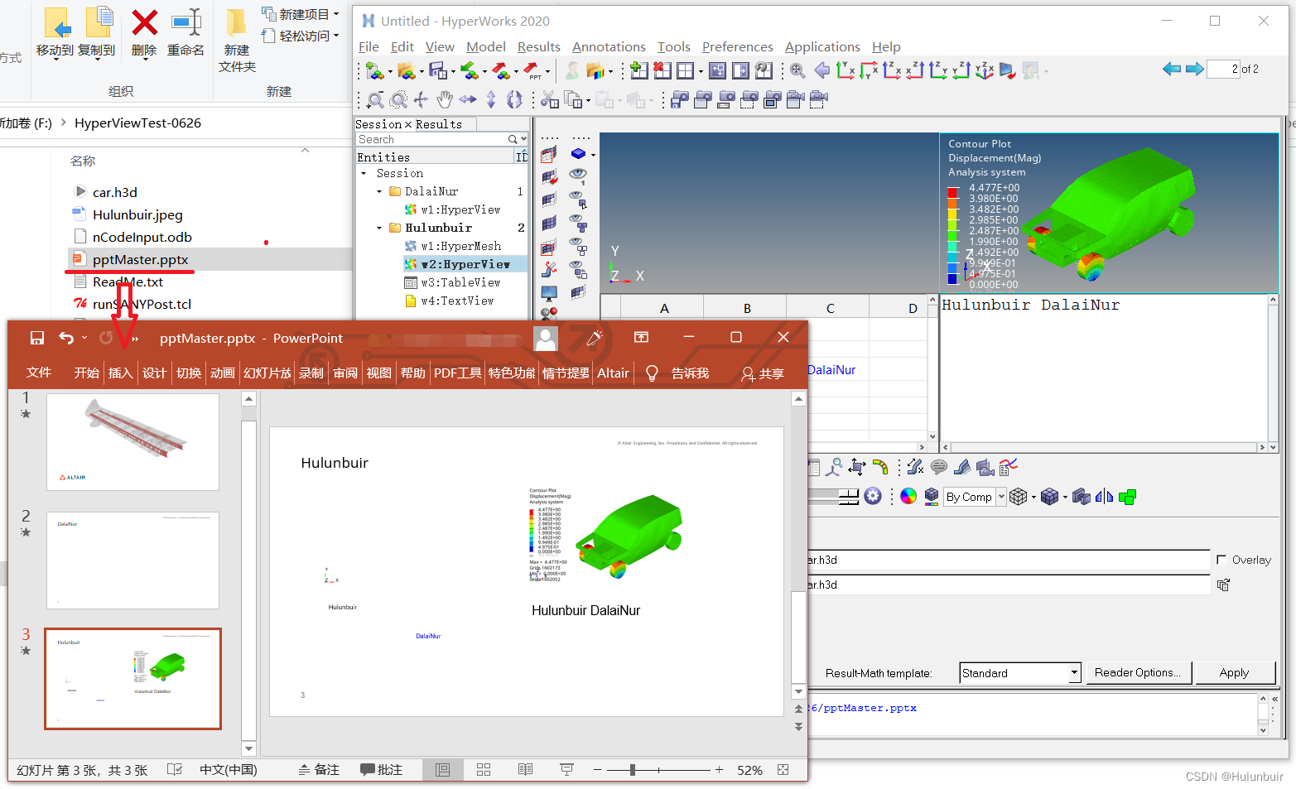The height and width of the screenshot is (789, 1296).
Task: Collapse the DalaiNur folder node
Action: click(379, 191)
